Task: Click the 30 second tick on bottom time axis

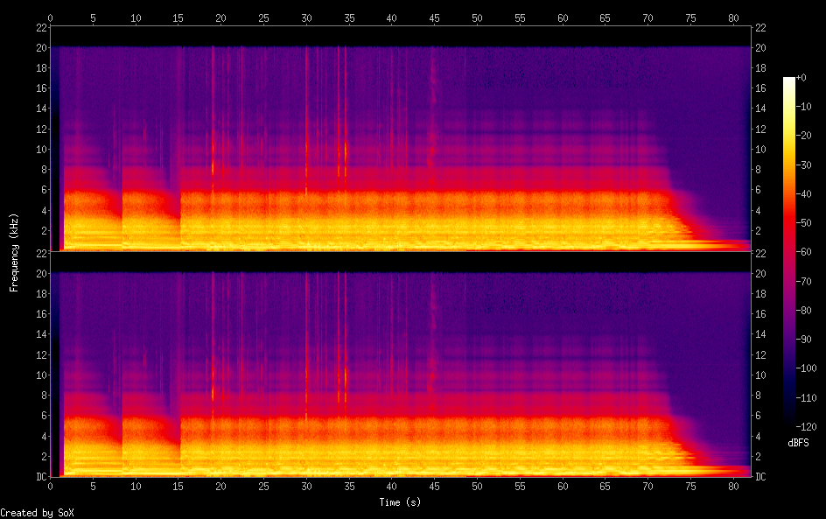Action: click(x=306, y=487)
